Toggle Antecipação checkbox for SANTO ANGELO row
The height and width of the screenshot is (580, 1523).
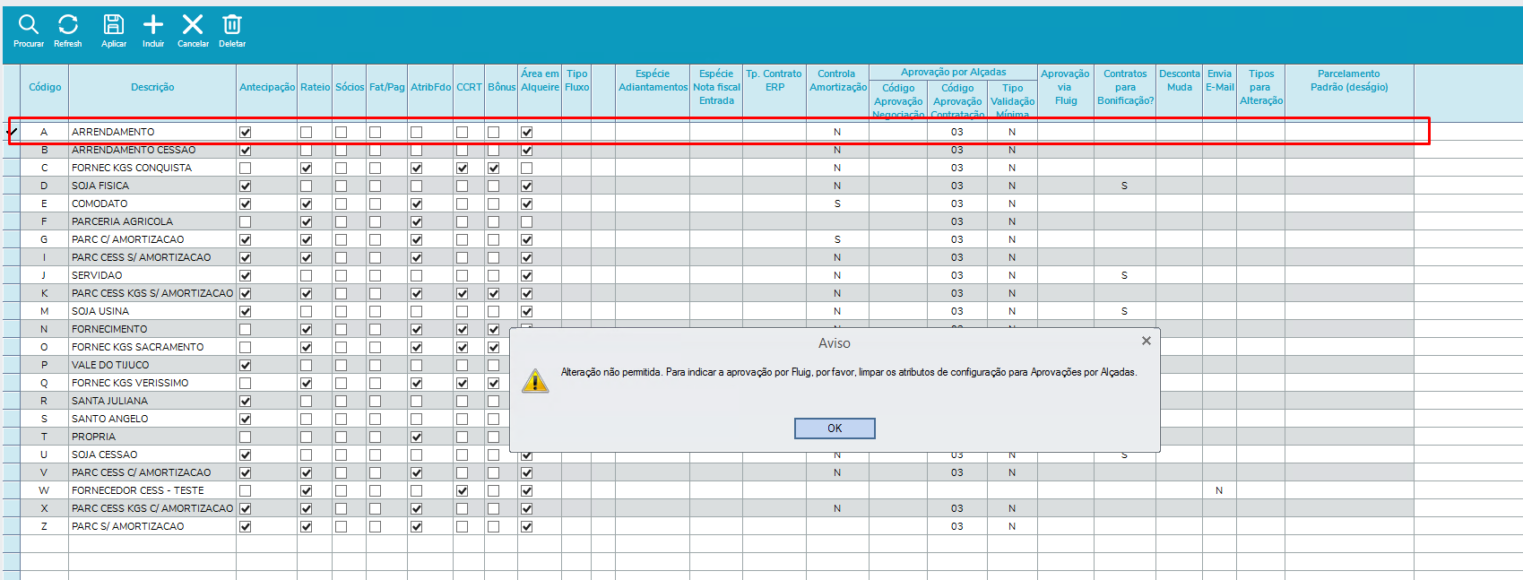[x=246, y=419]
